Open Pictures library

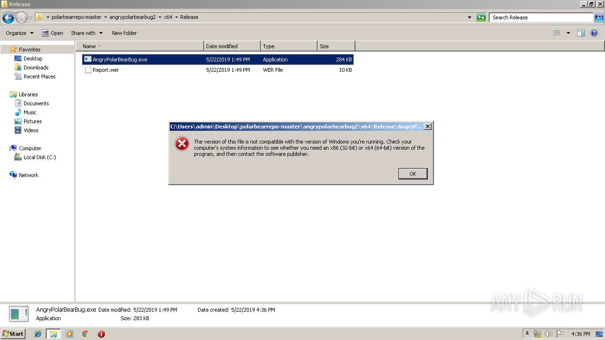(x=33, y=121)
